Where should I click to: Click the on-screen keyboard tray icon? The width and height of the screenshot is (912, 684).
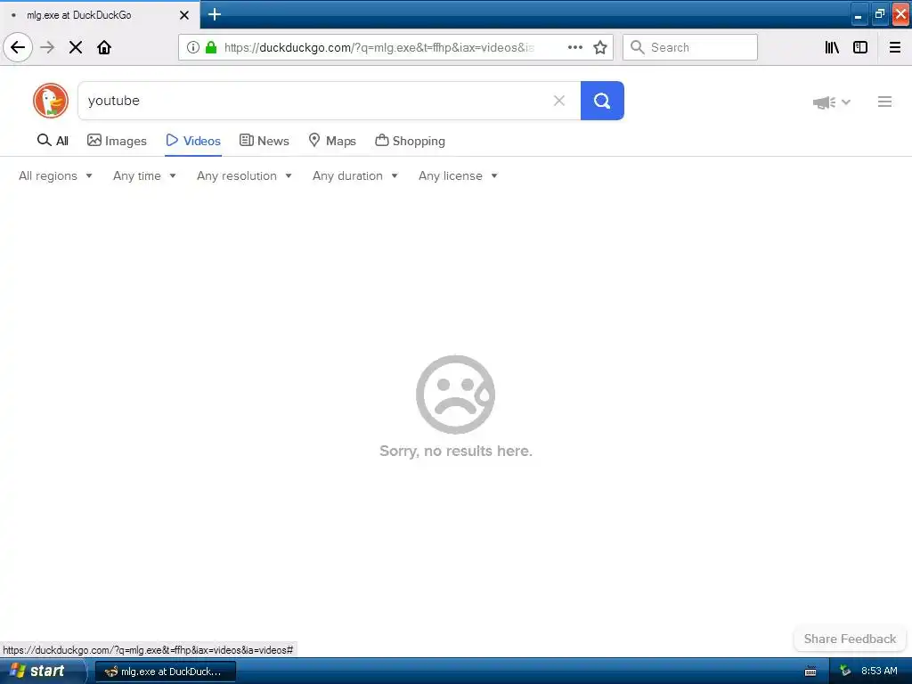pos(810,672)
